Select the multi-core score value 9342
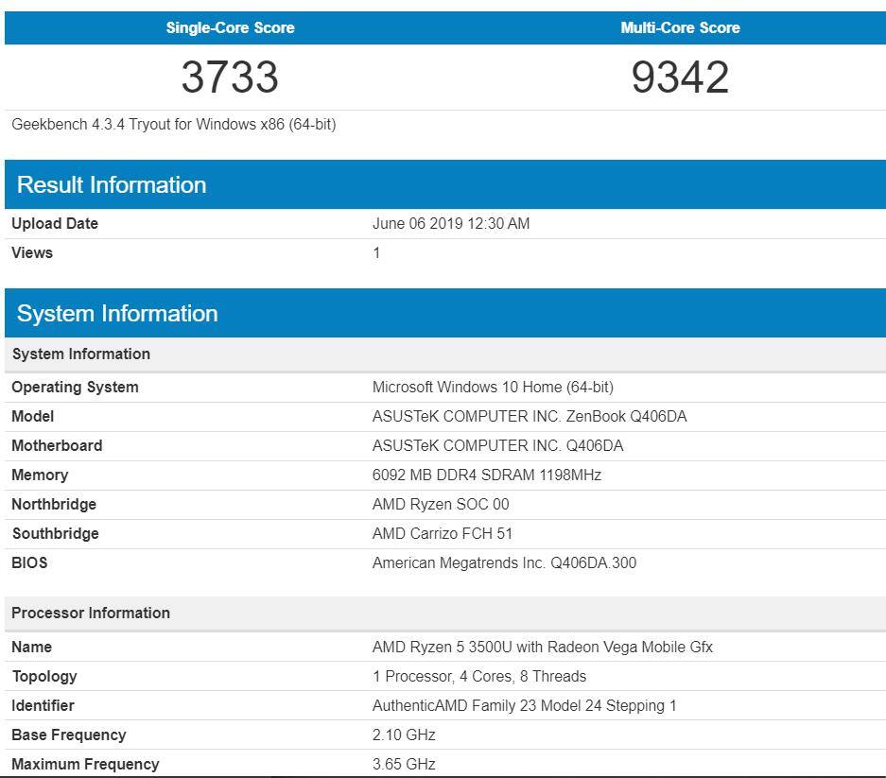This screenshot has height=778, width=886. point(680,77)
